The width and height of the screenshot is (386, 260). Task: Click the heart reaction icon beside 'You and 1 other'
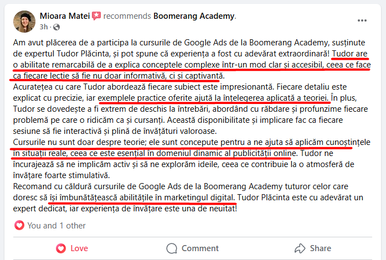pyautogui.click(x=19, y=225)
